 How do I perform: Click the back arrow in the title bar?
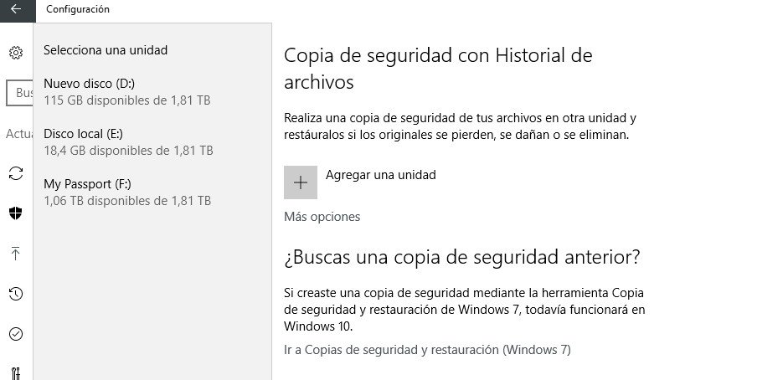point(16,9)
